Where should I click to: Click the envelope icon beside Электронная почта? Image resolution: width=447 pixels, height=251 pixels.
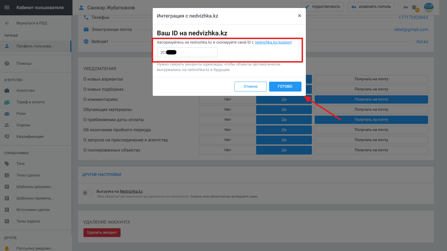tap(86, 29)
